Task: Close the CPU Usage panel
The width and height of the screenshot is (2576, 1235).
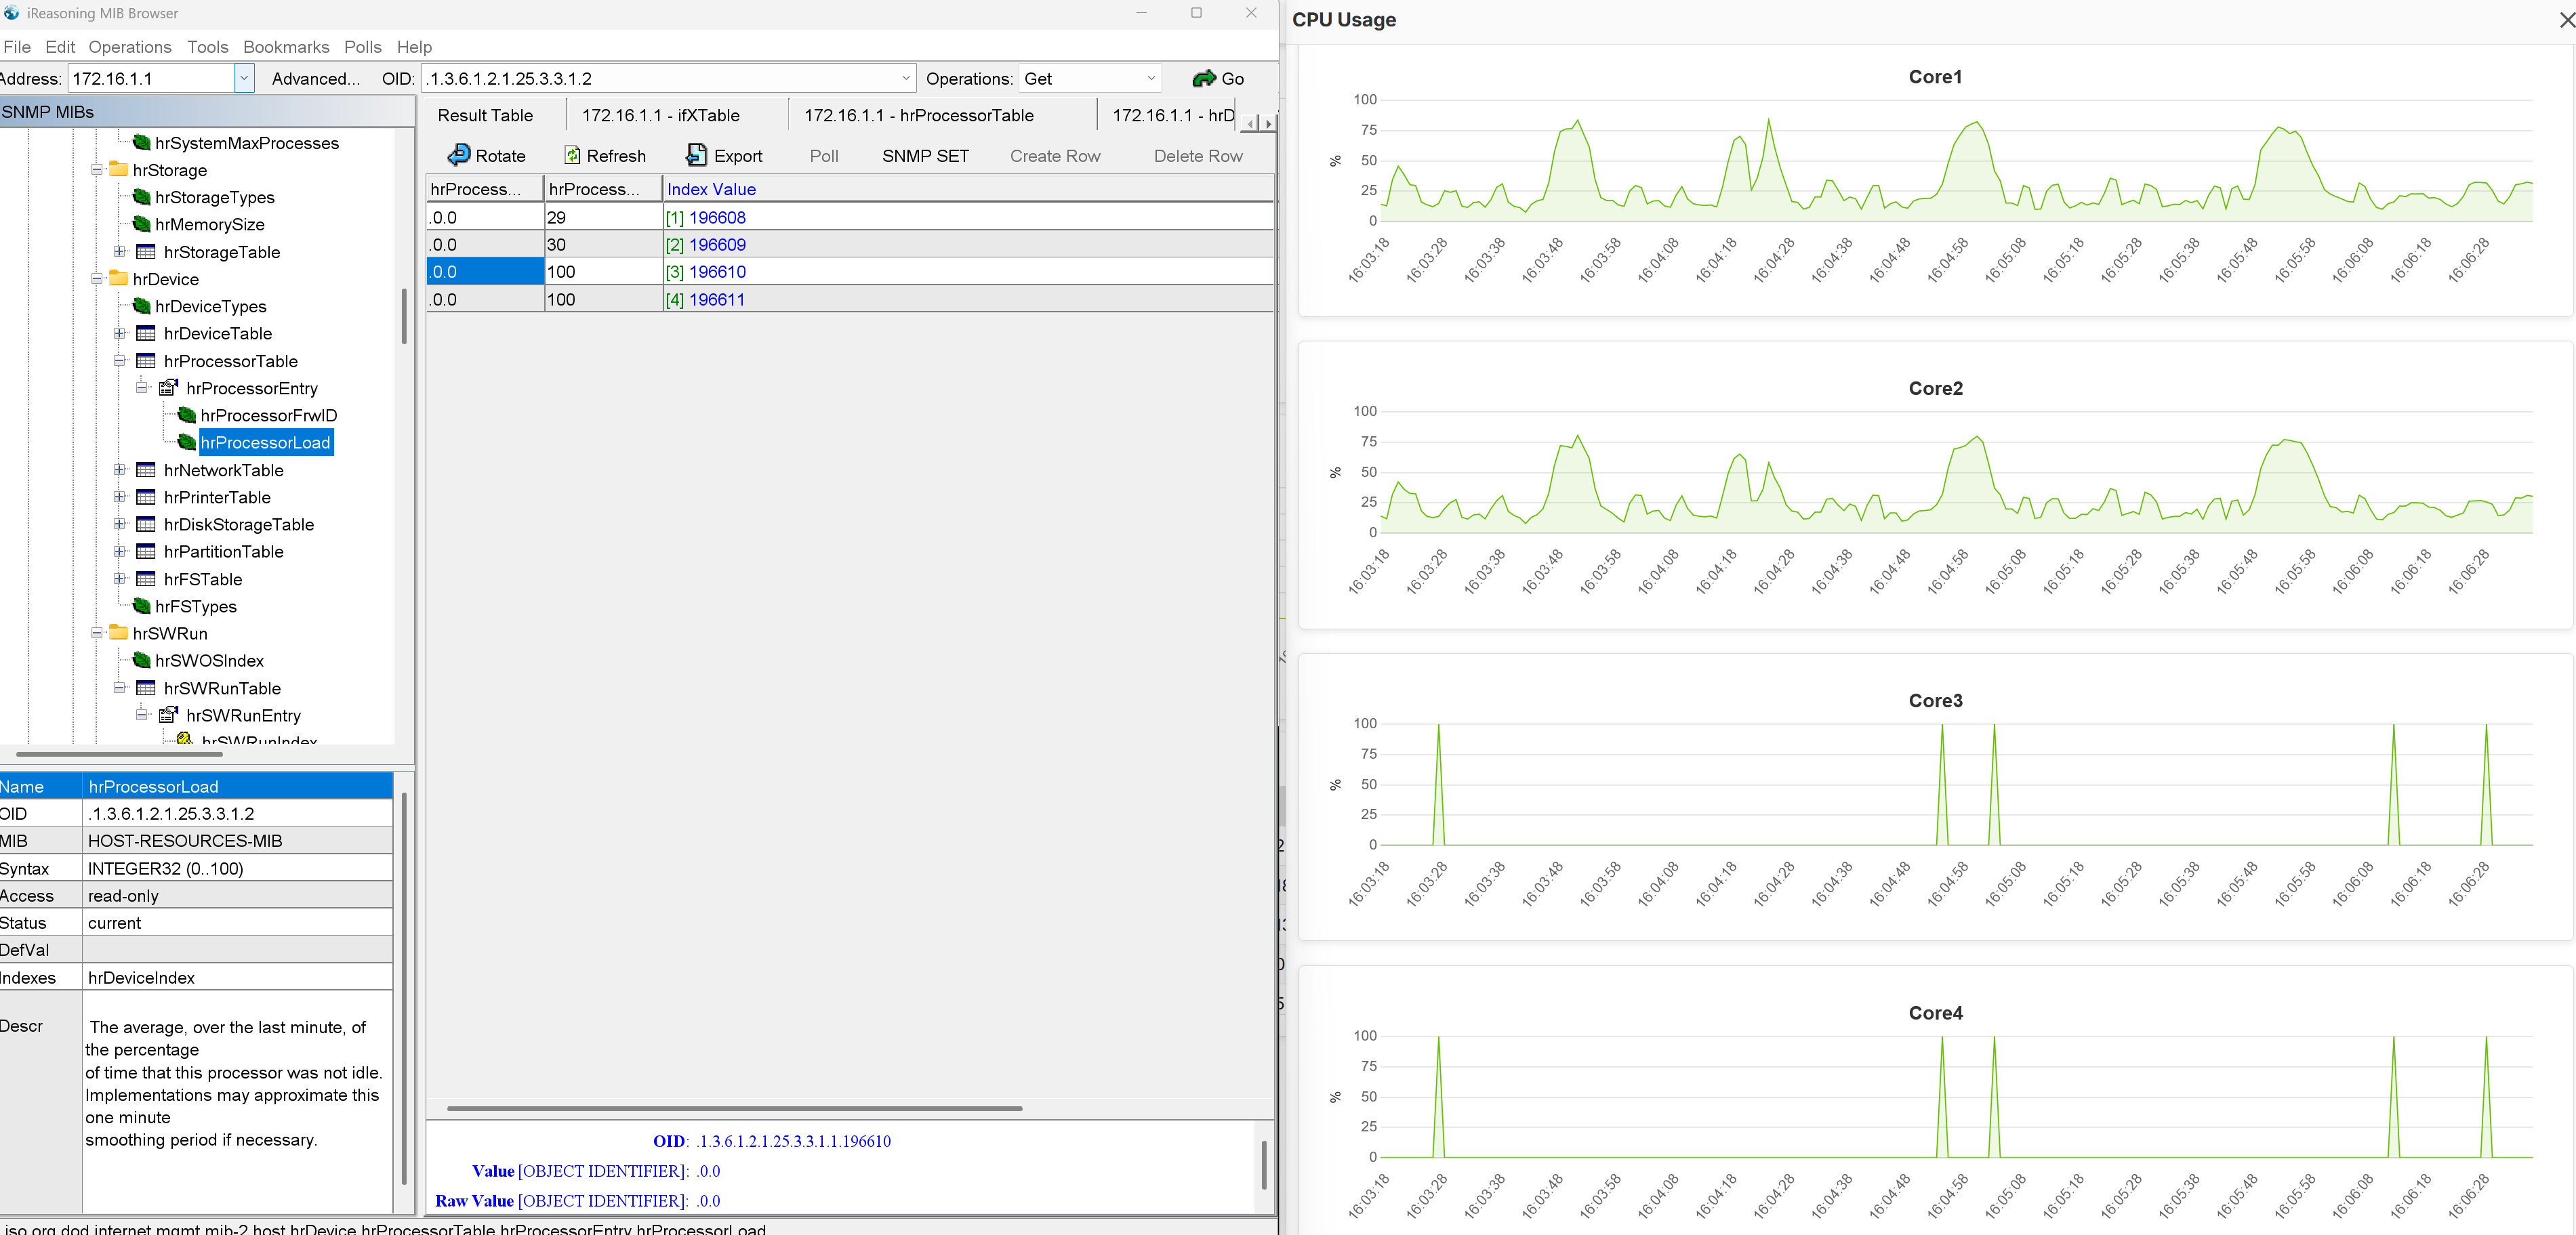Action: point(2565,20)
